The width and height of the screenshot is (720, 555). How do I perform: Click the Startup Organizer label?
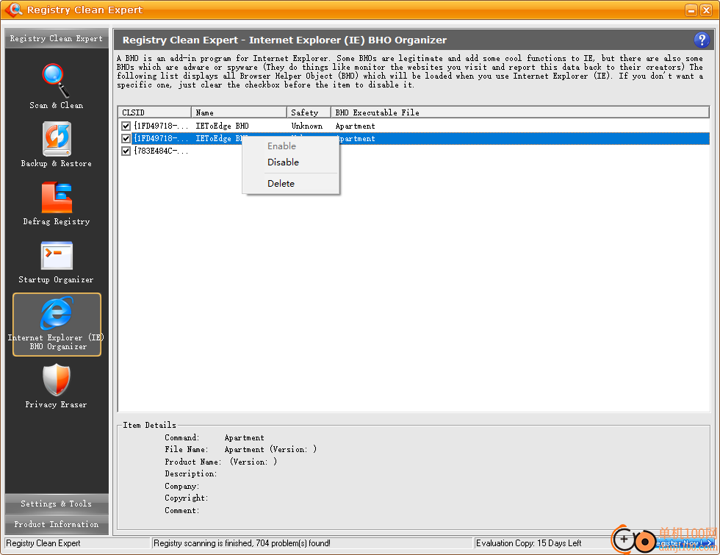(57, 279)
